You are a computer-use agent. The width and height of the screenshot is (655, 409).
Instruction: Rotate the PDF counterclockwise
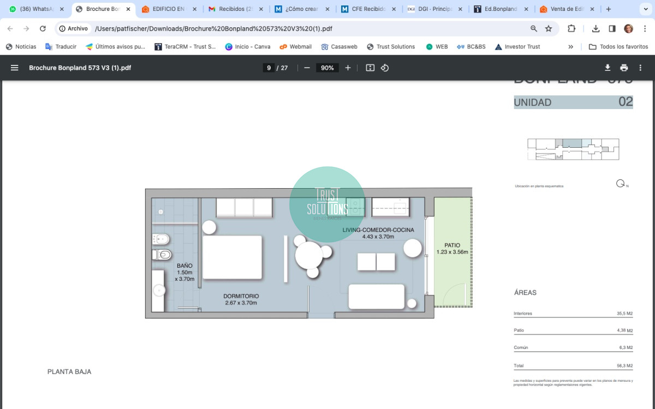(385, 68)
